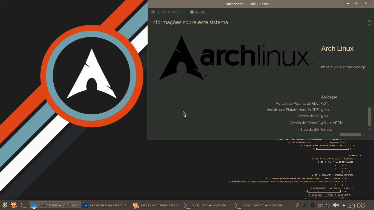
Task: Select the 64-bits OS type value
Action: point(327,130)
